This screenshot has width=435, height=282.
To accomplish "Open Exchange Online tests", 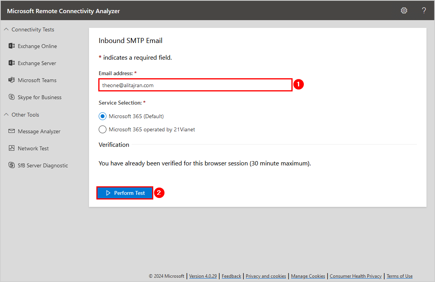I will click(37, 46).
